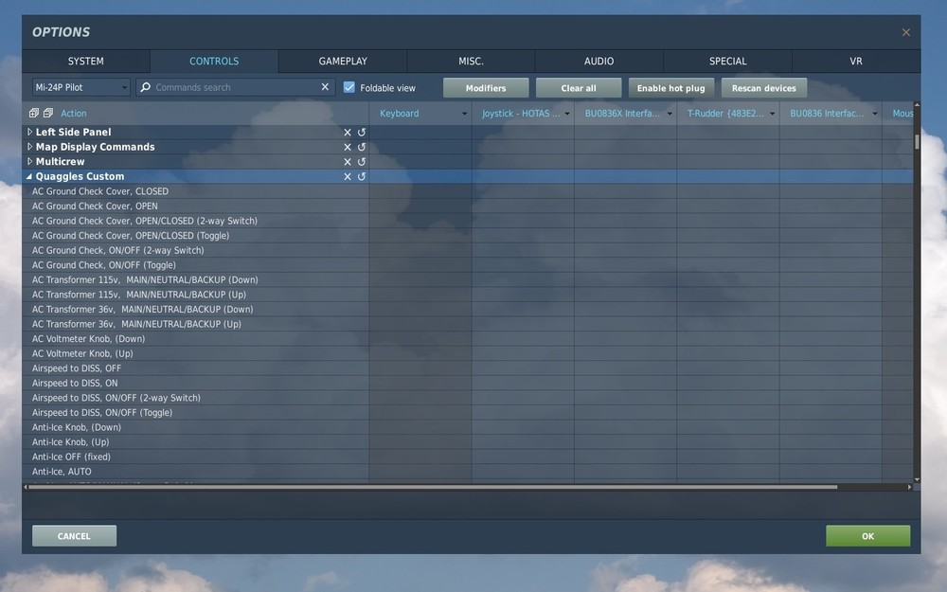The image size is (947, 592).
Task: Click the Action column header
Action: (74, 113)
